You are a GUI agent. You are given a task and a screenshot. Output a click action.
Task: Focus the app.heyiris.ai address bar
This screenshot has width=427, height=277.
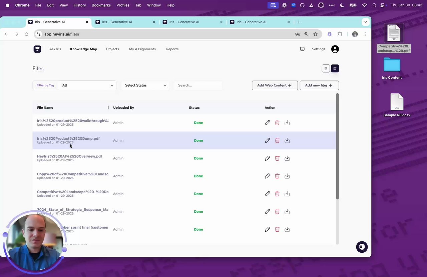(x=167, y=34)
